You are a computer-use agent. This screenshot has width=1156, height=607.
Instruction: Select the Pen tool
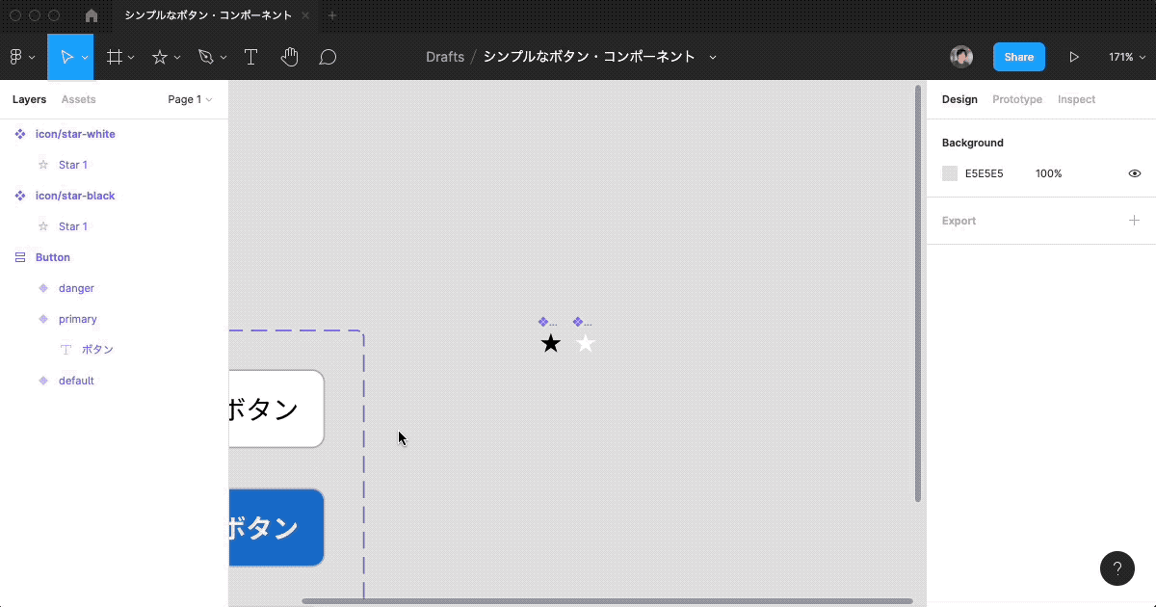205,57
